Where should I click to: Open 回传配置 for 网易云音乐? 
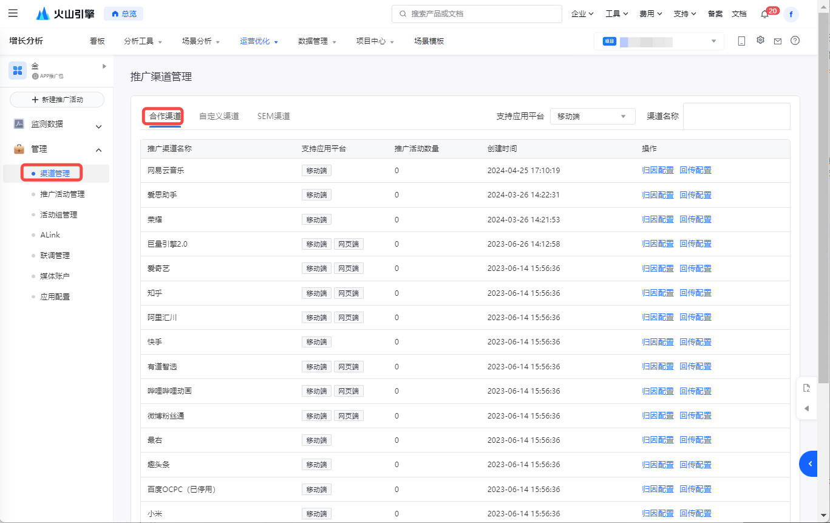695,171
